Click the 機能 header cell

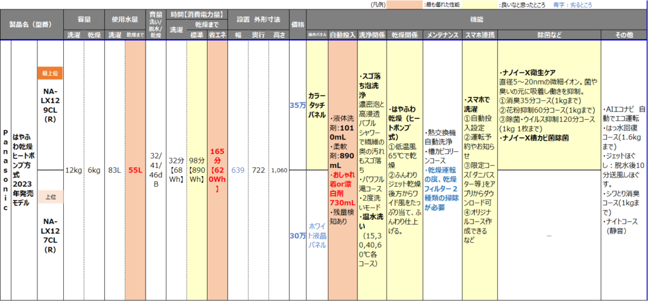coord(477,20)
